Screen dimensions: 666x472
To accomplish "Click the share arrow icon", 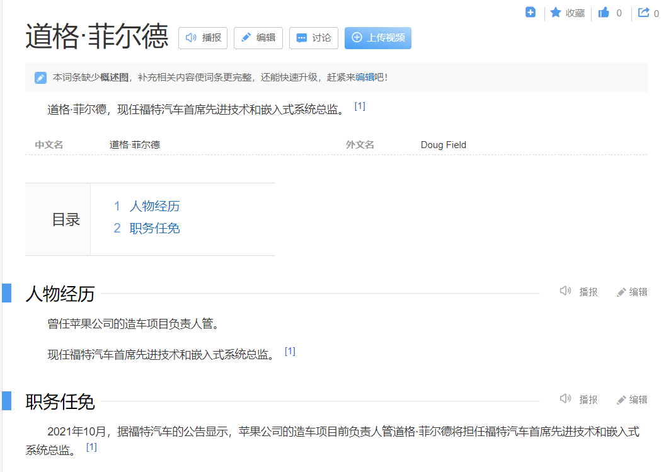I will pyautogui.click(x=644, y=13).
